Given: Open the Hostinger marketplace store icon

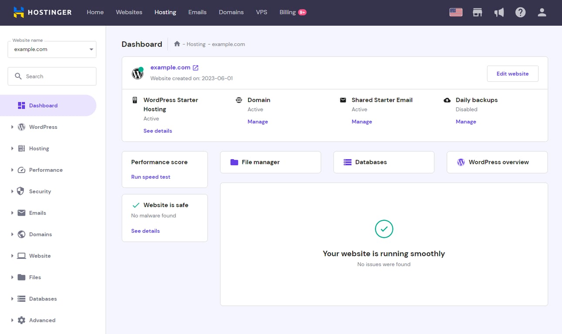Looking at the screenshot, I should (x=477, y=12).
